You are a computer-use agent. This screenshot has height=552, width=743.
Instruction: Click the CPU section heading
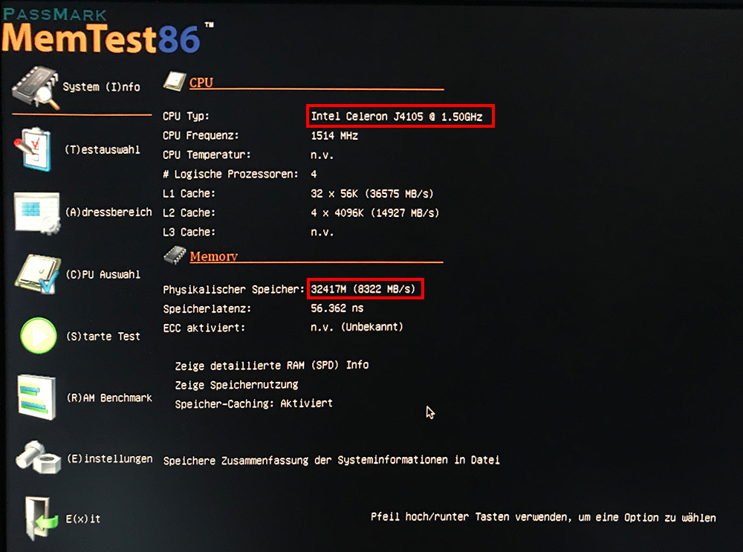(x=201, y=82)
